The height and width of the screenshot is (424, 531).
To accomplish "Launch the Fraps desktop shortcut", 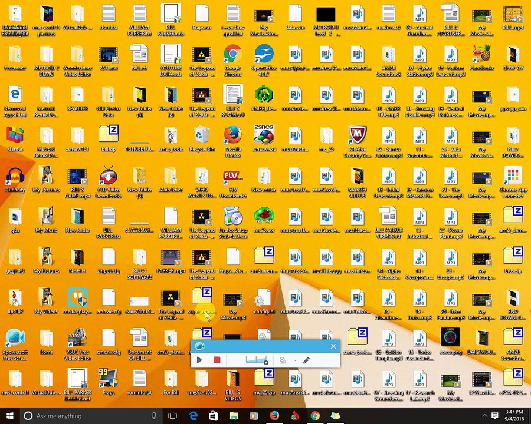I will point(109,382).
